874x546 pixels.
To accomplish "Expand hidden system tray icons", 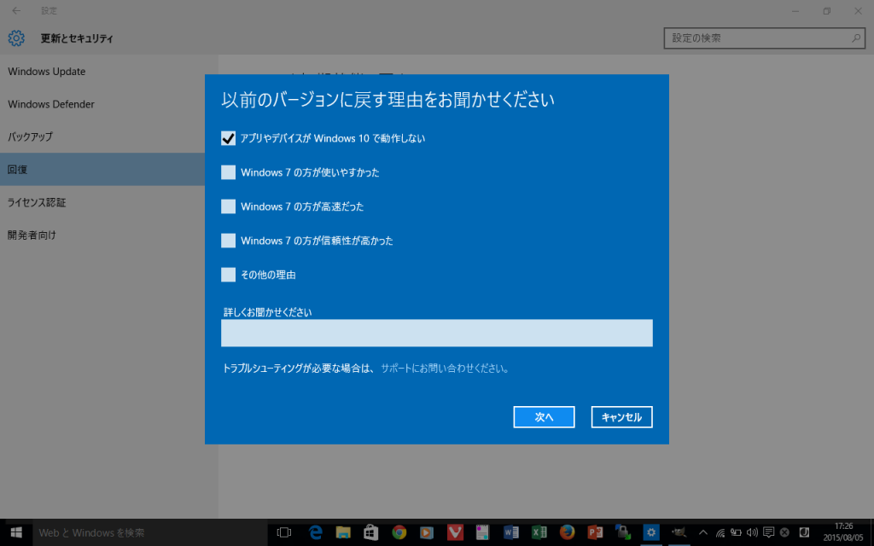I will (703, 532).
